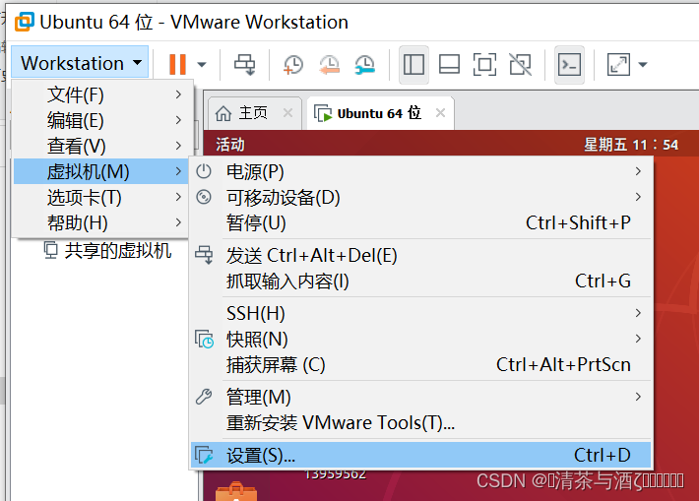Image resolution: width=699 pixels, height=501 pixels.
Task: Click wrench icon beside 管理(M)
Action: click(204, 397)
